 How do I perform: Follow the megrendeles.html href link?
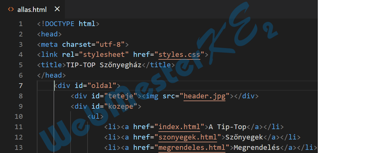192,148
